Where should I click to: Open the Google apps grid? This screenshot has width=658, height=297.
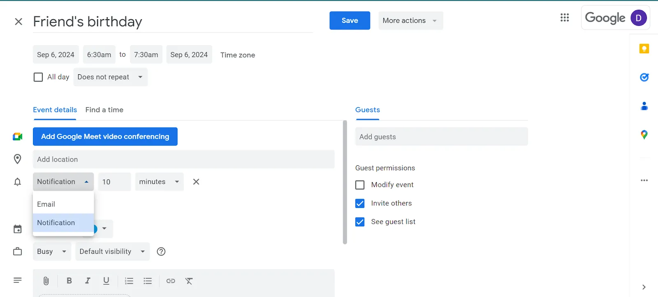pos(565,18)
